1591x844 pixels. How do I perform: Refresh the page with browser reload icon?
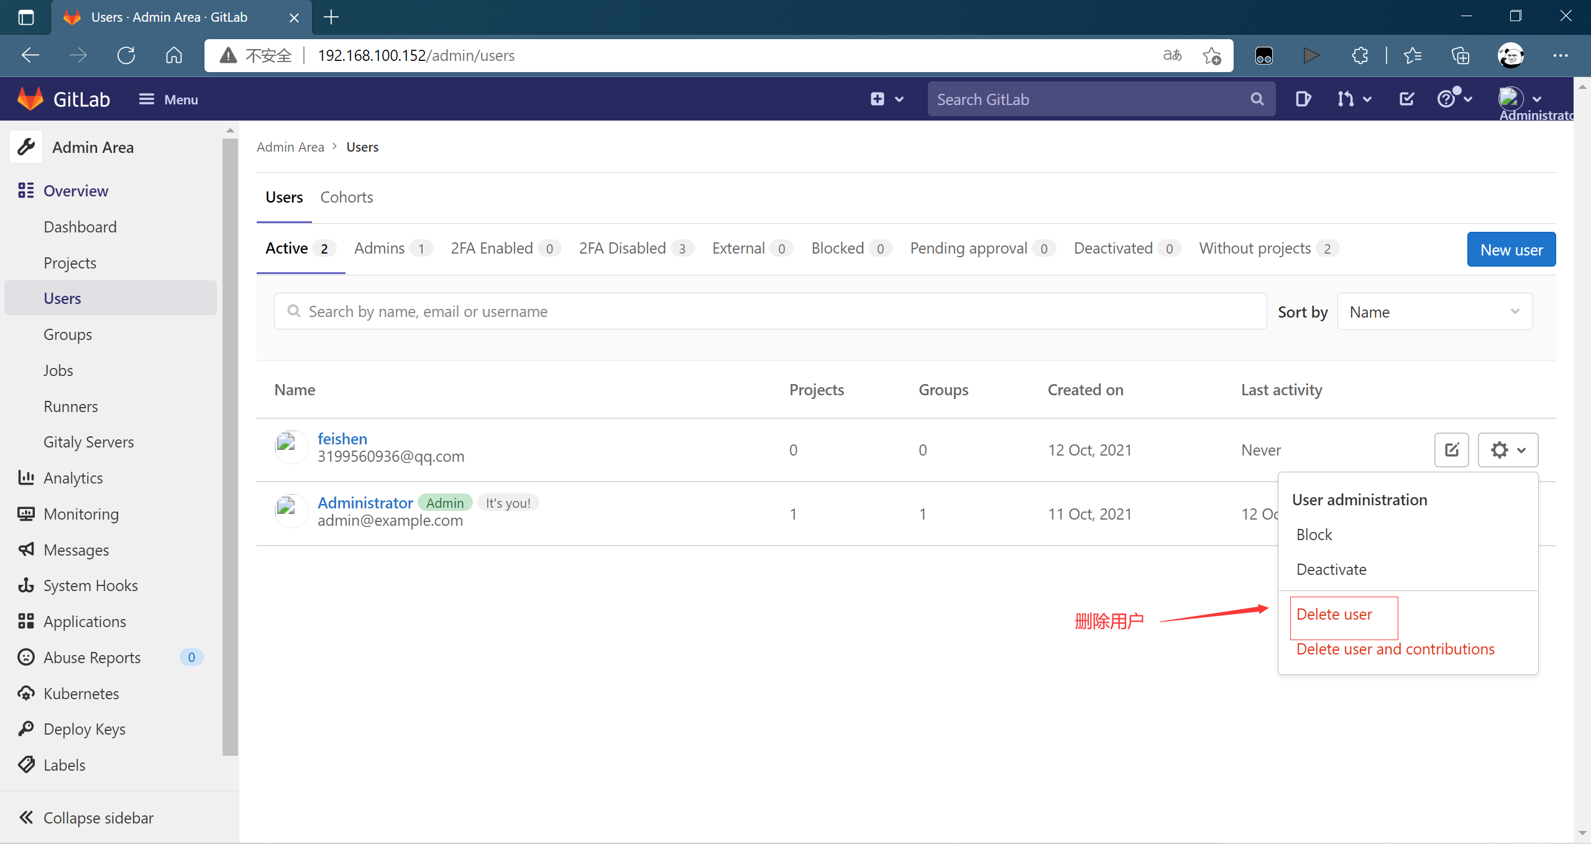click(x=126, y=55)
